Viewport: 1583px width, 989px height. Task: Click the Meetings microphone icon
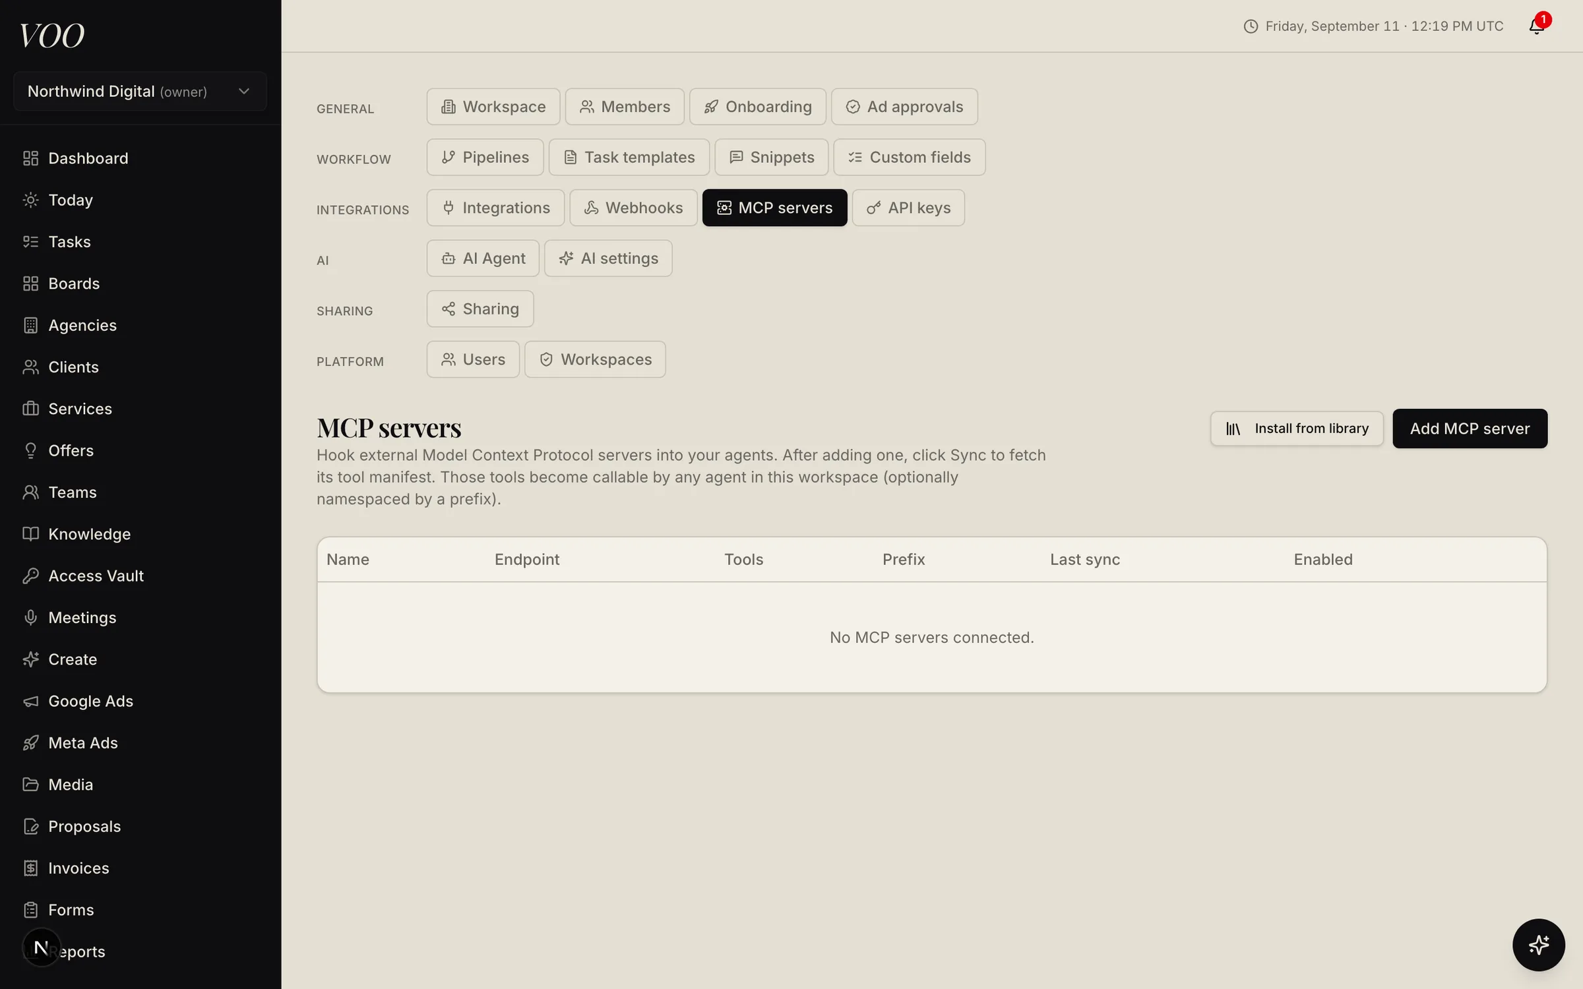point(30,617)
